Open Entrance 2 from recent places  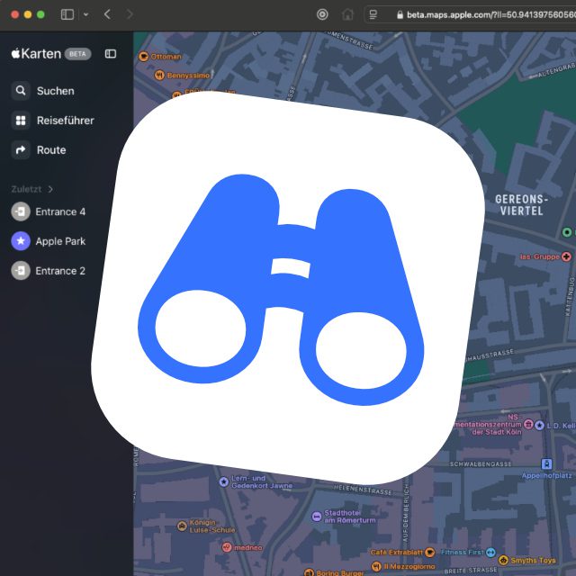(60, 271)
